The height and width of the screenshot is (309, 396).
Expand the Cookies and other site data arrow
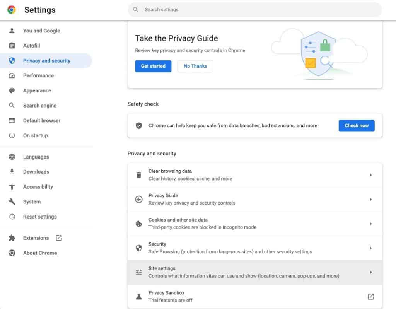point(371,224)
